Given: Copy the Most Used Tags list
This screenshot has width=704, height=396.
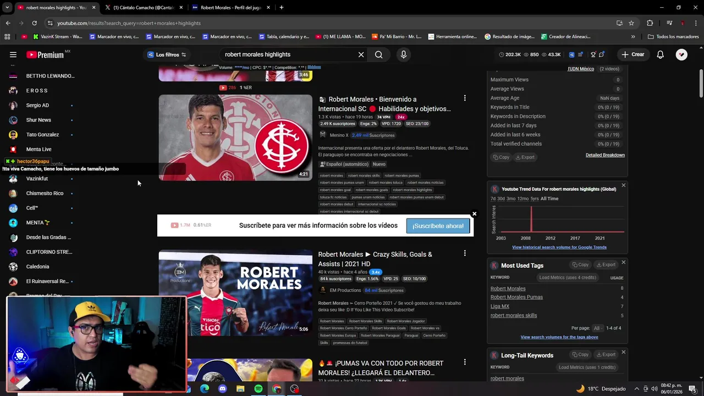Looking at the screenshot, I should click(580, 265).
